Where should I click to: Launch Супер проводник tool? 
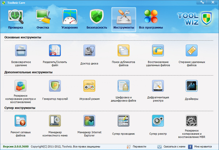click(x=123, y=121)
